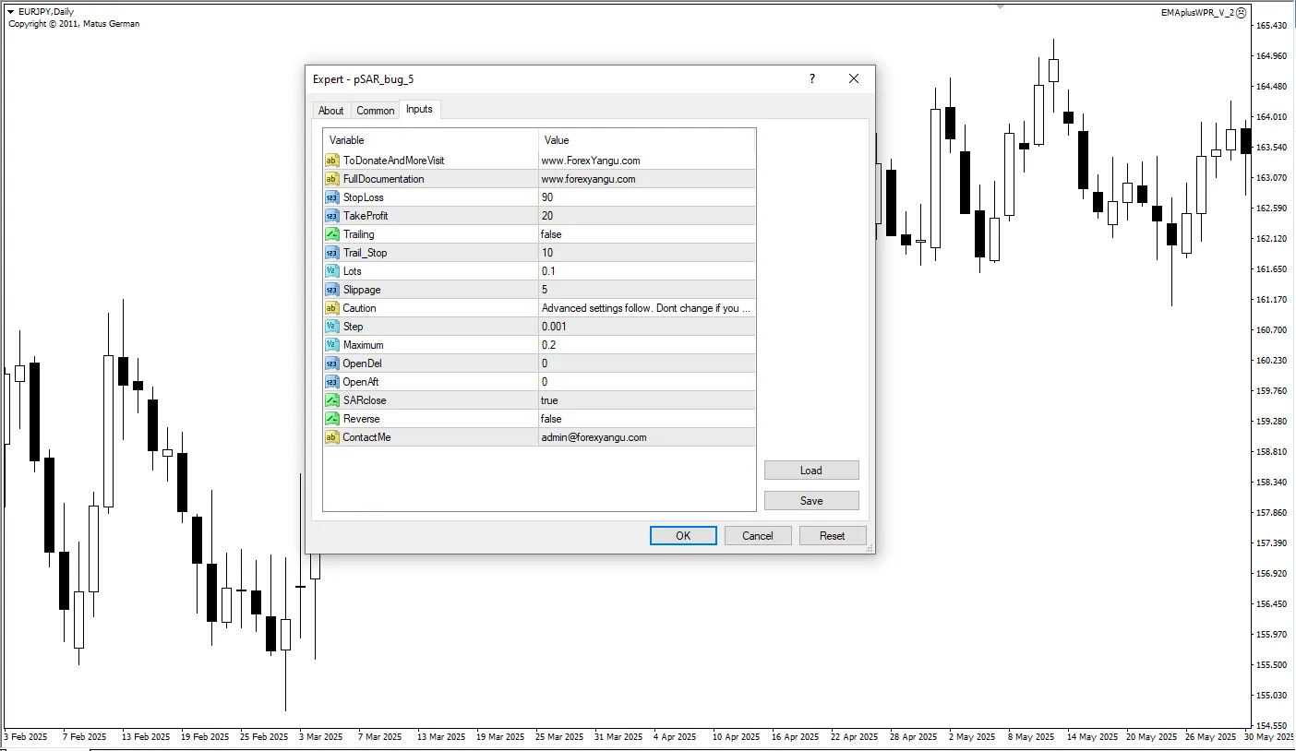This screenshot has height=751, width=1296.
Task: Click the ContactMe string type icon
Action: [x=331, y=437]
